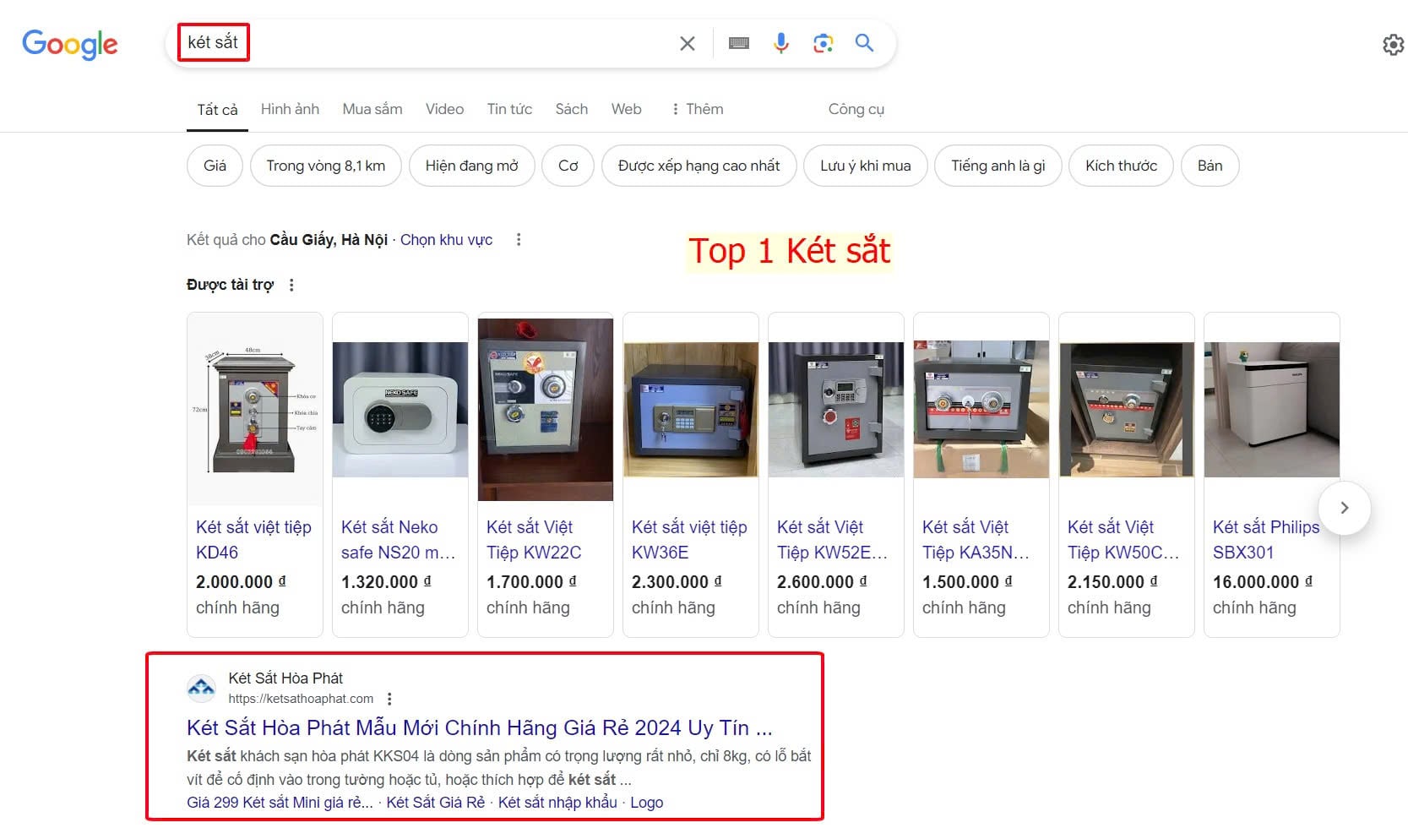
Task: Click the Két sắt Việt Tiệp KW52E title
Action: pos(832,540)
